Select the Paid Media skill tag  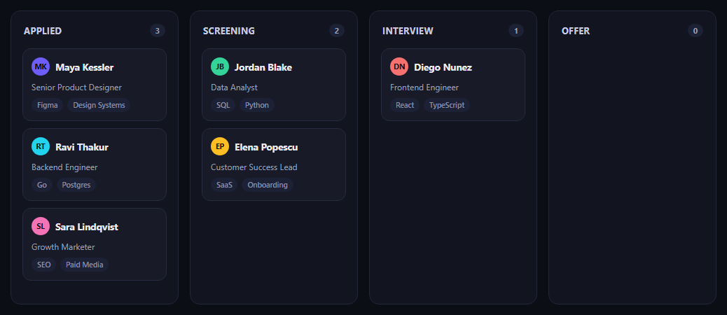(x=84, y=265)
